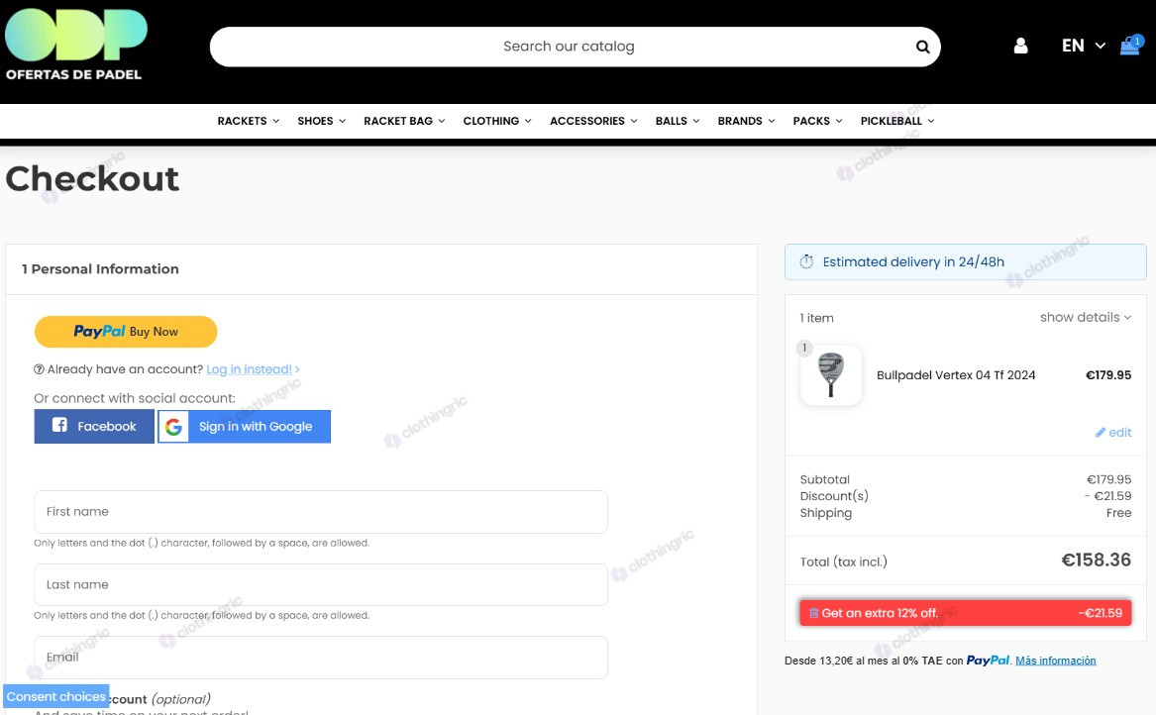Expand the Clothing menu
This screenshot has width=1156, height=715.
[497, 121]
